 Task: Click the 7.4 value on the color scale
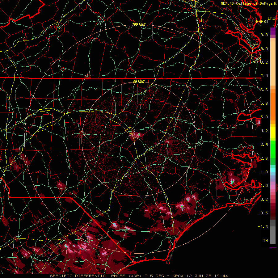click(x=264, y=76)
